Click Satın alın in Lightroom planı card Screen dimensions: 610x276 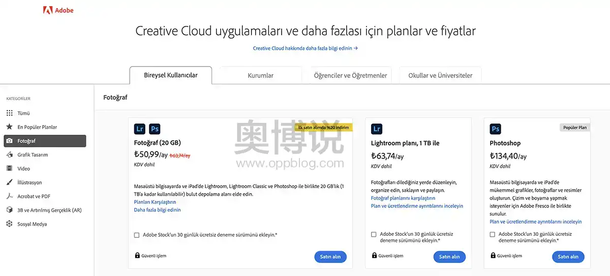pyautogui.click(x=449, y=257)
